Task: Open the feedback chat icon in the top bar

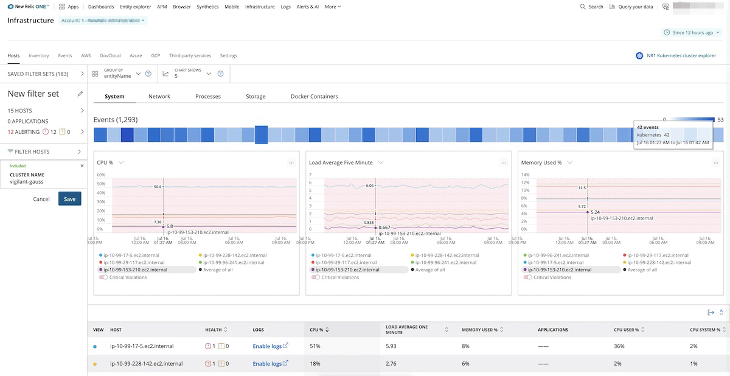Action: (666, 7)
